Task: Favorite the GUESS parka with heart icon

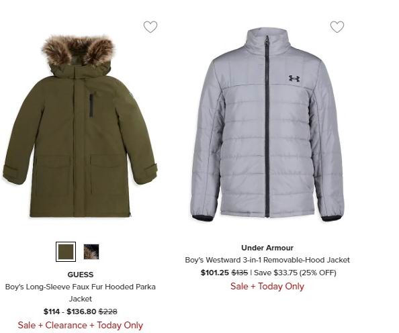Action: 150,27
